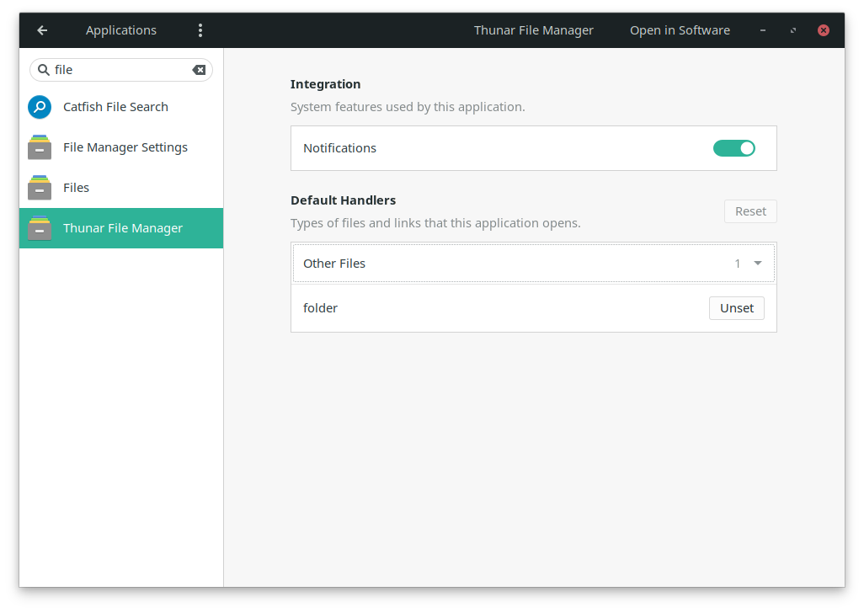Click Open in Software button
Screen dimensions: 864x613
tap(680, 30)
